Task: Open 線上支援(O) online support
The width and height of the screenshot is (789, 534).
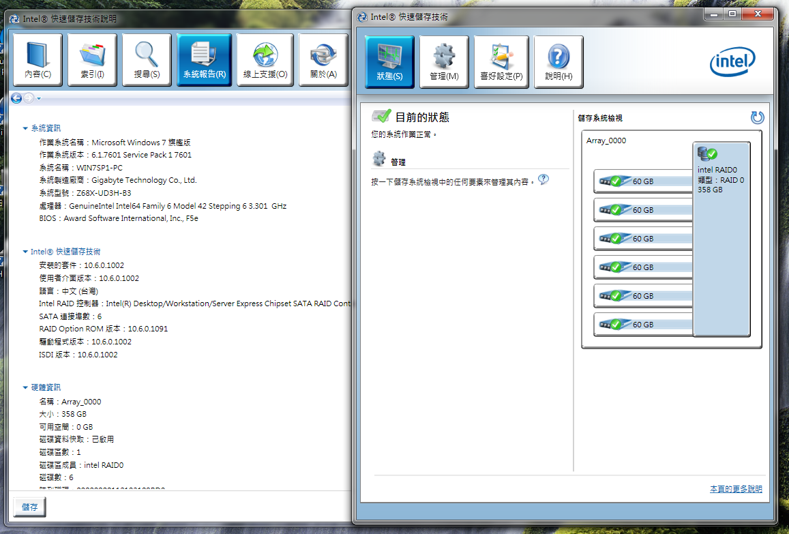Action: 265,60
